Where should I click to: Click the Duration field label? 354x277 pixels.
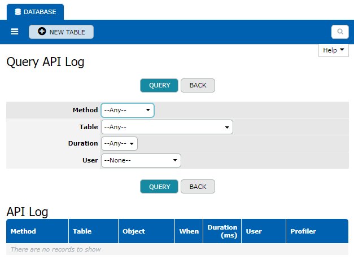[x=83, y=143]
